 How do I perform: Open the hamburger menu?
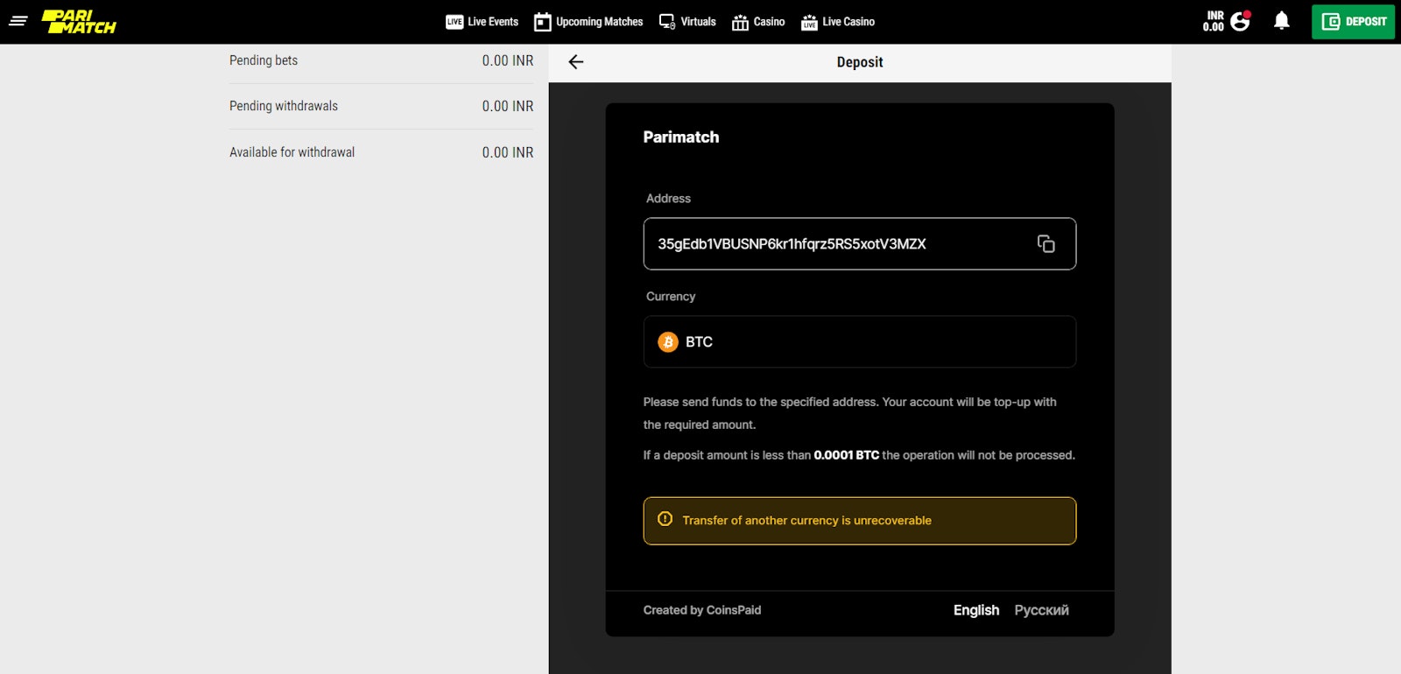(18, 21)
